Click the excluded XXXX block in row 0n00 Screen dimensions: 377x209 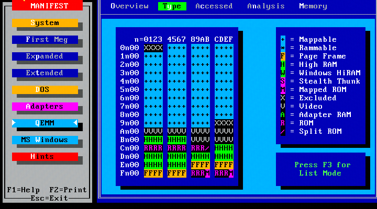(x=153, y=48)
